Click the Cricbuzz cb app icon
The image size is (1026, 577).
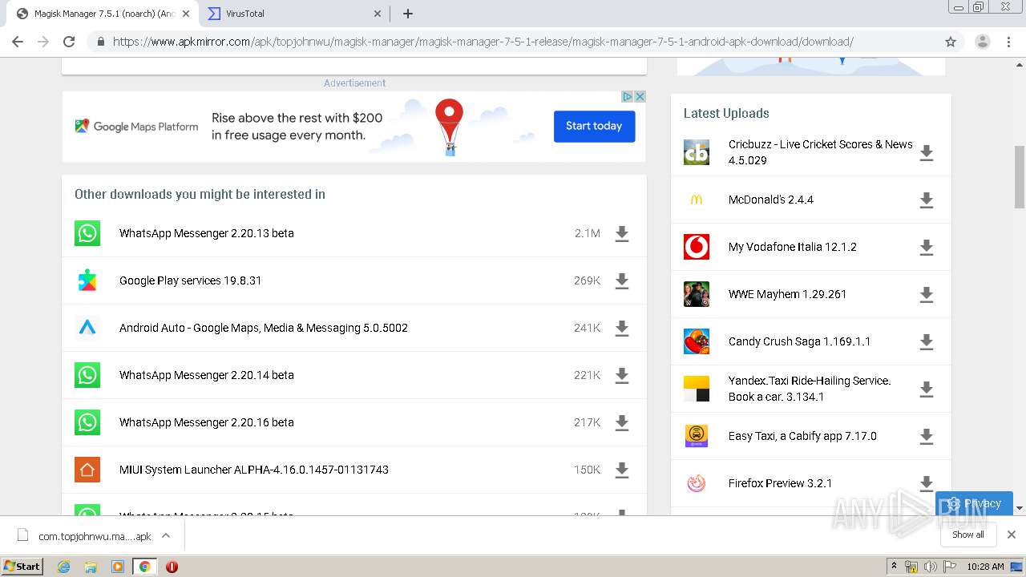[x=697, y=152]
